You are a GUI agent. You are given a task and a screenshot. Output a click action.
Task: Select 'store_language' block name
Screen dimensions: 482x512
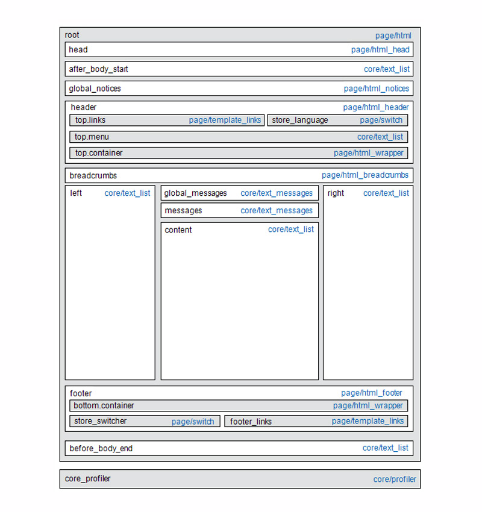pos(300,120)
